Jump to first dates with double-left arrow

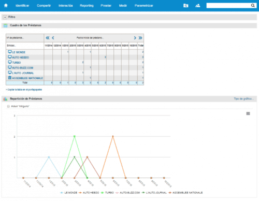tap(48, 38)
